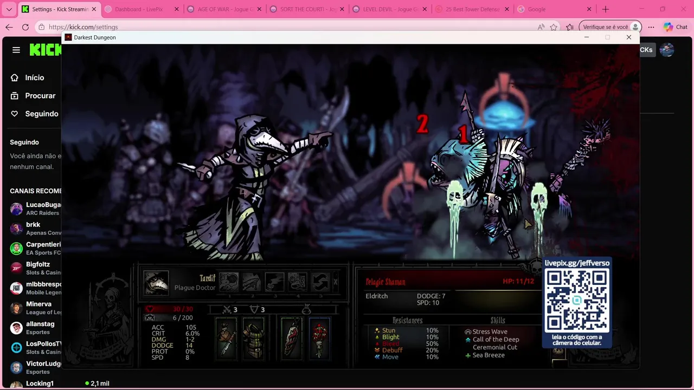Image resolution: width=694 pixels, height=390 pixels.
Task: Open Locking1 recommended channel
Action: 35,383
